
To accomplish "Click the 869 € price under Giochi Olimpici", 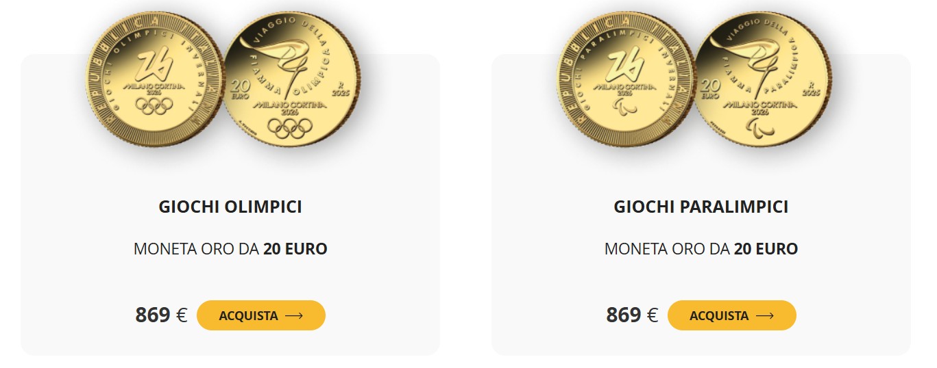I will point(161,315).
